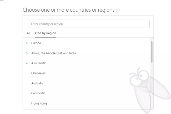Select the Find by Region tab
The height and width of the screenshot is (114, 171).
tap(46, 33)
